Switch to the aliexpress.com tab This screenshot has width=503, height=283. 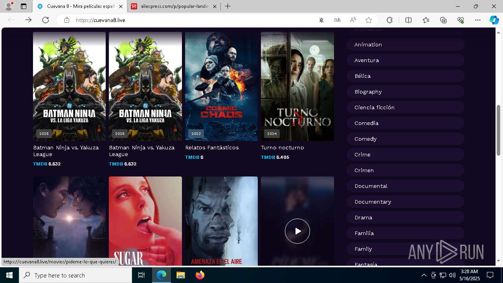174,6
